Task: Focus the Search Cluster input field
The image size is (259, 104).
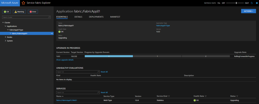Action: tap(26, 17)
